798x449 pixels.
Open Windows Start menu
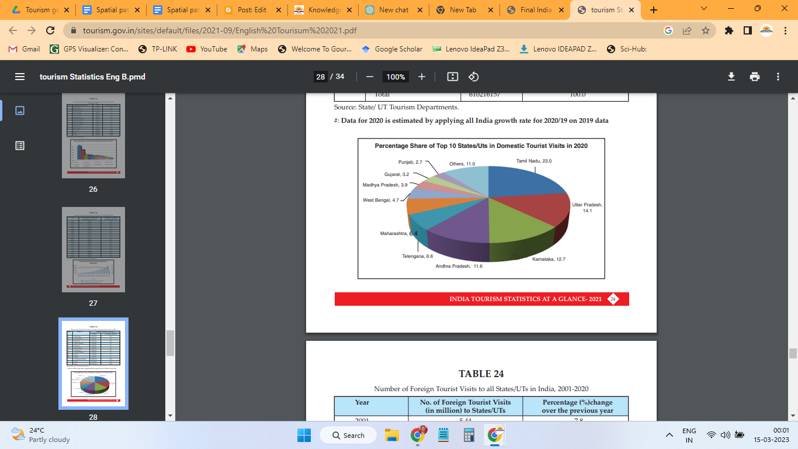coord(304,435)
